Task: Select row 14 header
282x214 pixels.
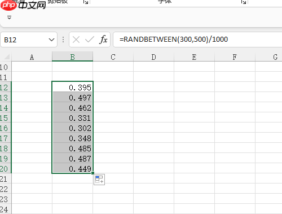Action: 5,108
